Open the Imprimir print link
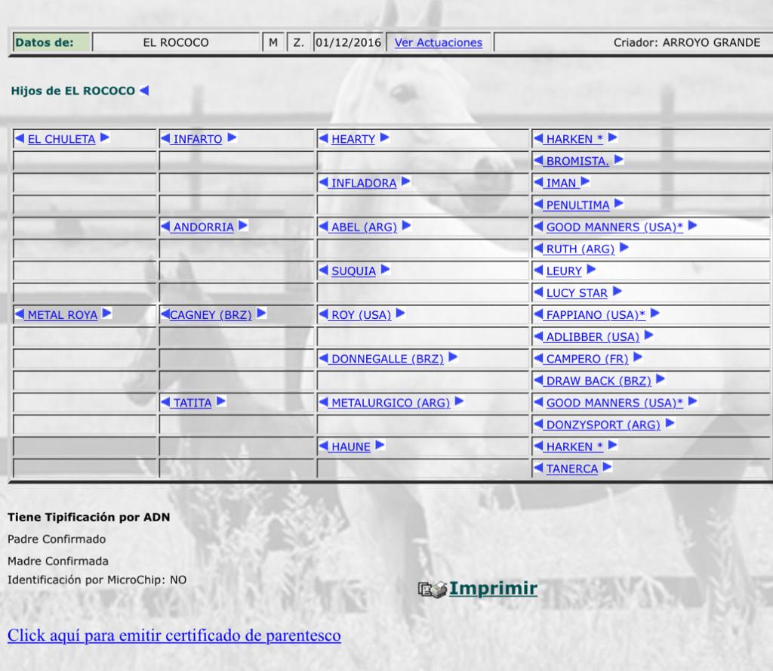773x671 pixels. 493,589
